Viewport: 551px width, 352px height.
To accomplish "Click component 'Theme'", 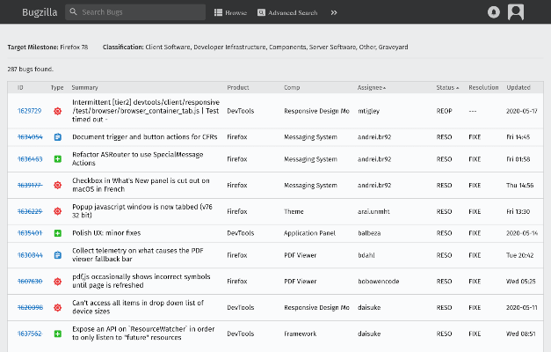I will click(294, 211).
